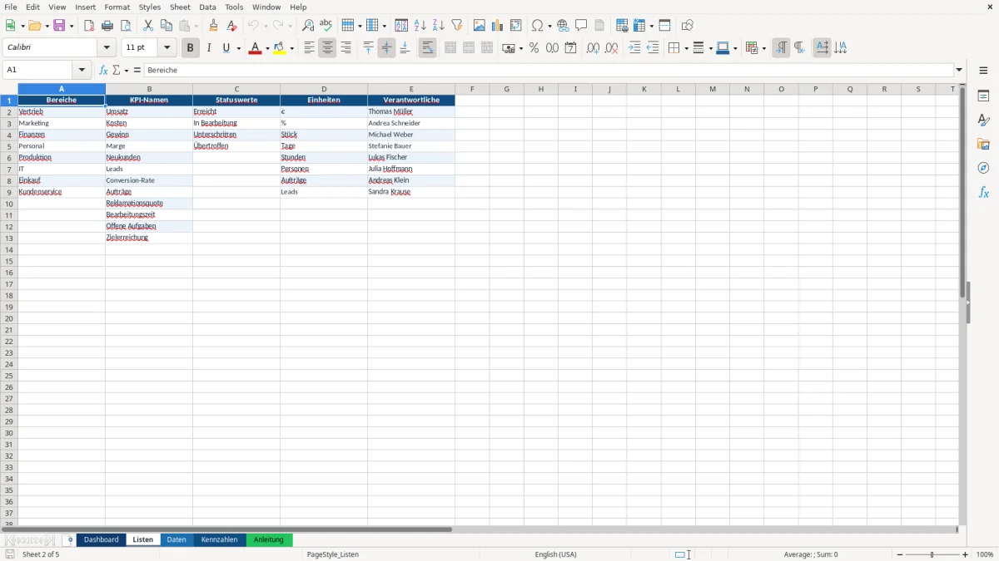Toggle Bold formatting

(191, 48)
